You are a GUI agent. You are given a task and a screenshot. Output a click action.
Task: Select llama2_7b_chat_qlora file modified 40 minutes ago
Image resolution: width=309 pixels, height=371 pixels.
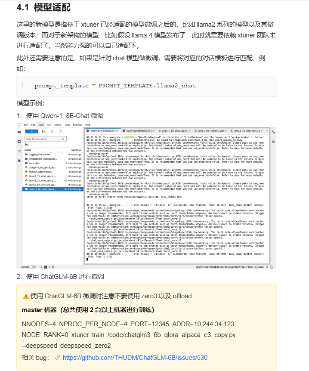point(53,180)
